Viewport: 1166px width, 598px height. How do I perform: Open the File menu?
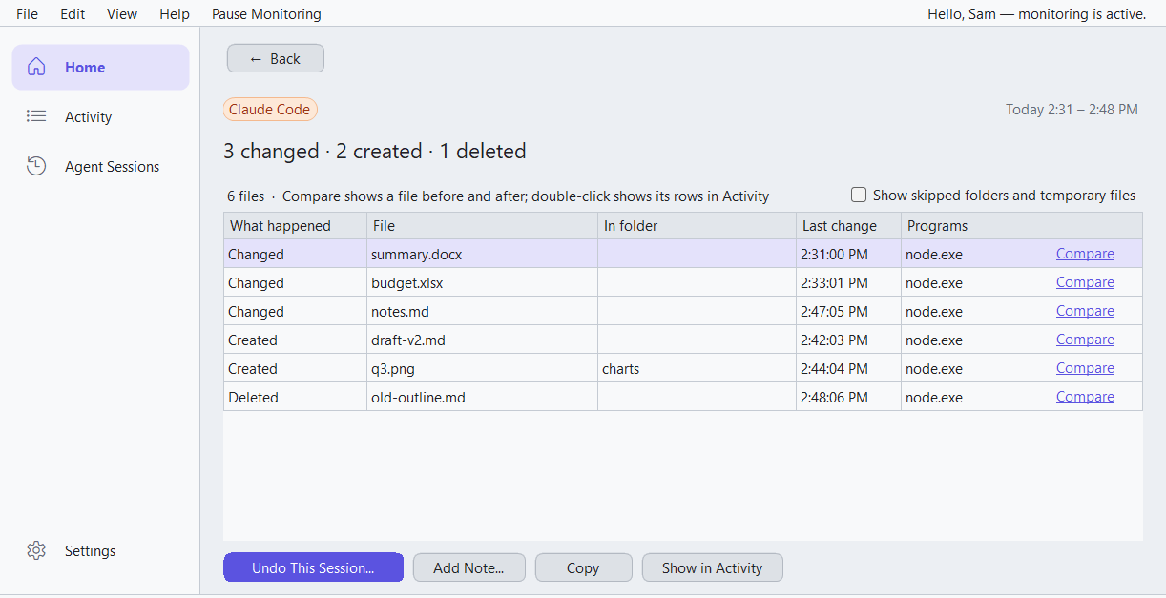(x=27, y=14)
